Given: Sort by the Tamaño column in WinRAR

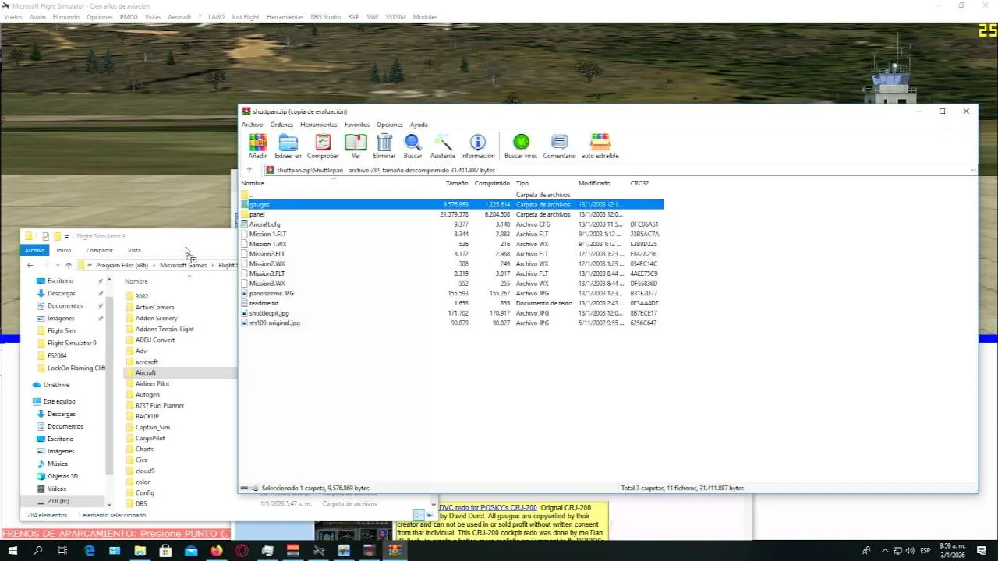Looking at the screenshot, I should click(457, 183).
